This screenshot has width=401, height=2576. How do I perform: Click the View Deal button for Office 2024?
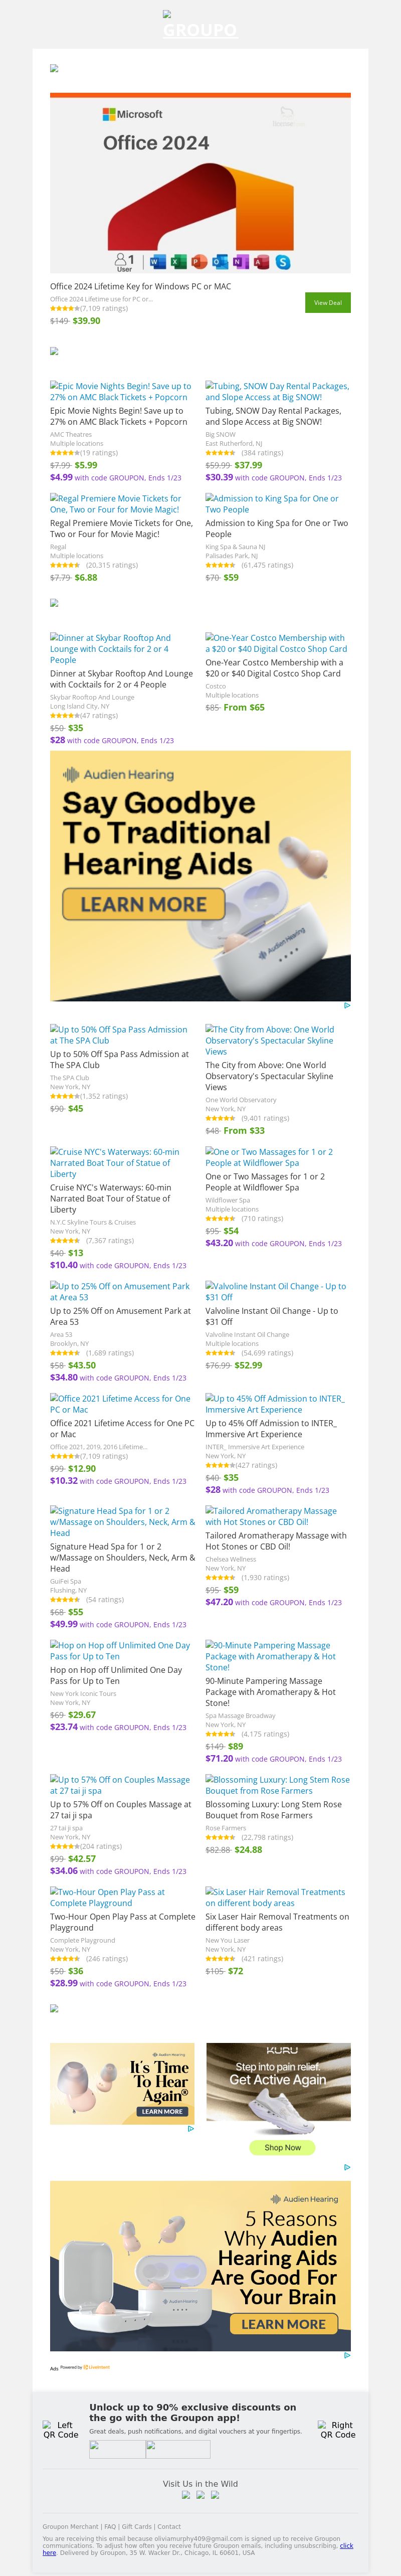click(x=327, y=302)
